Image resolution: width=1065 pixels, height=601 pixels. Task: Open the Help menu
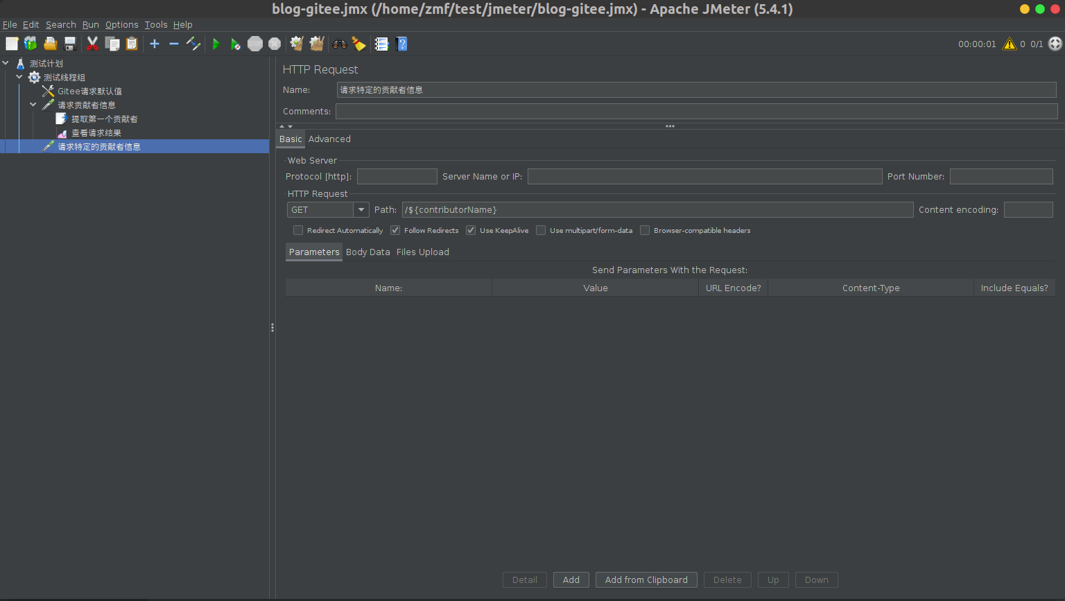click(183, 24)
